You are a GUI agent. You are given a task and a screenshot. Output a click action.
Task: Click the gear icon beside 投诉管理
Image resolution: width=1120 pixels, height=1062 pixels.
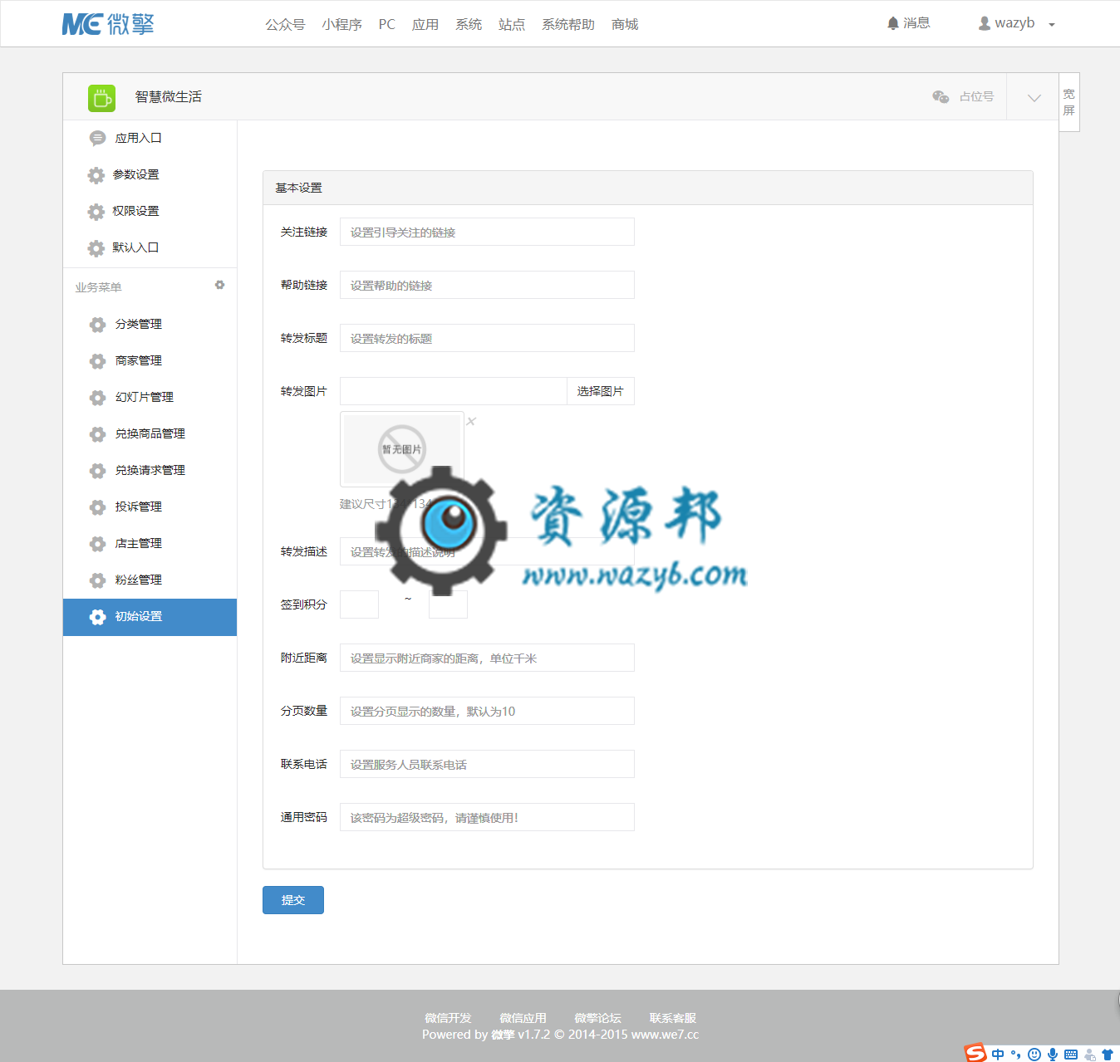(97, 507)
